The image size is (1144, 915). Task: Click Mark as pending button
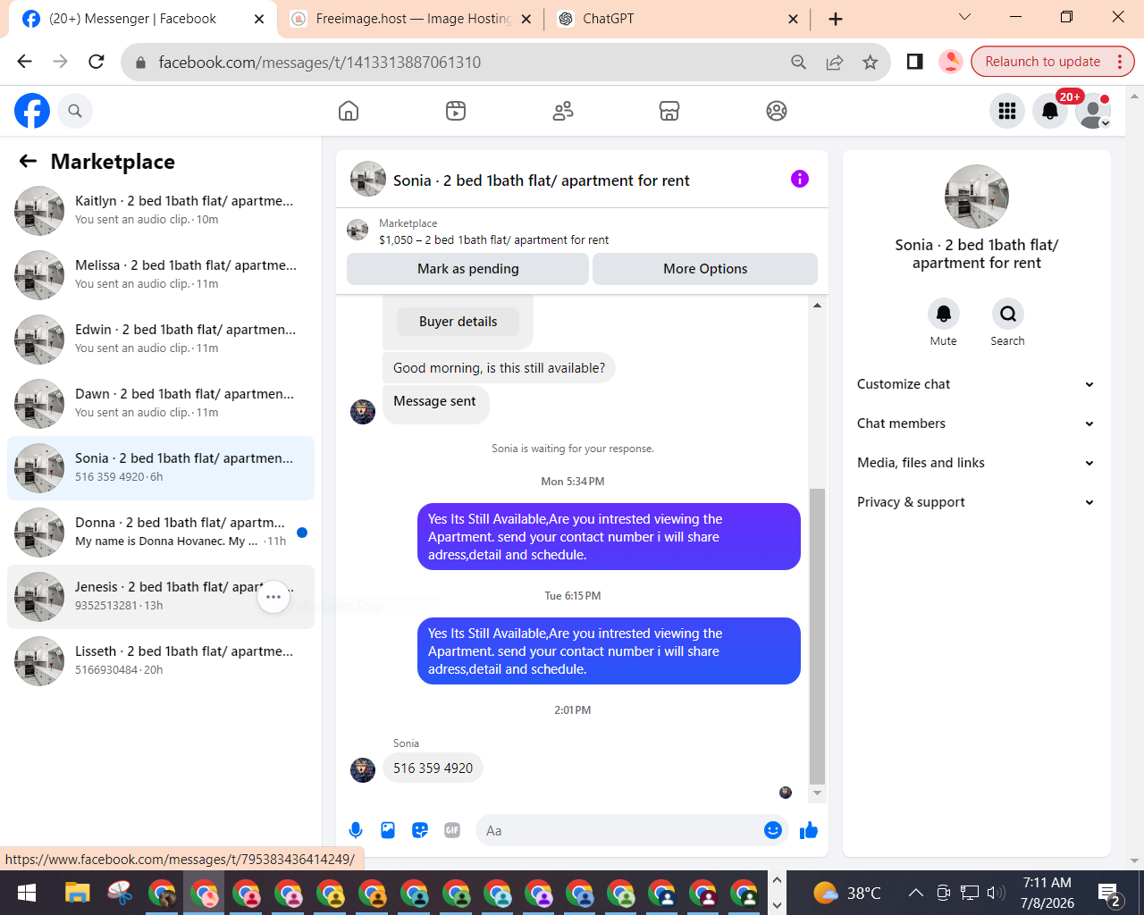(467, 269)
